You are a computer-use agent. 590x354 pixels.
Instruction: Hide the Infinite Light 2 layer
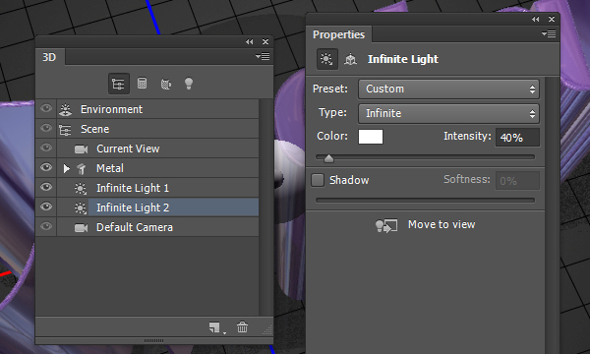tap(46, 206)
